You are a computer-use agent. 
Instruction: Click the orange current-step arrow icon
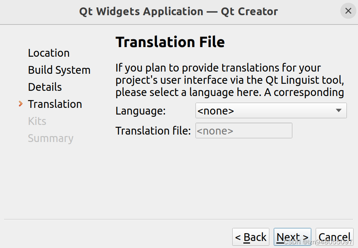pos(20,104)
